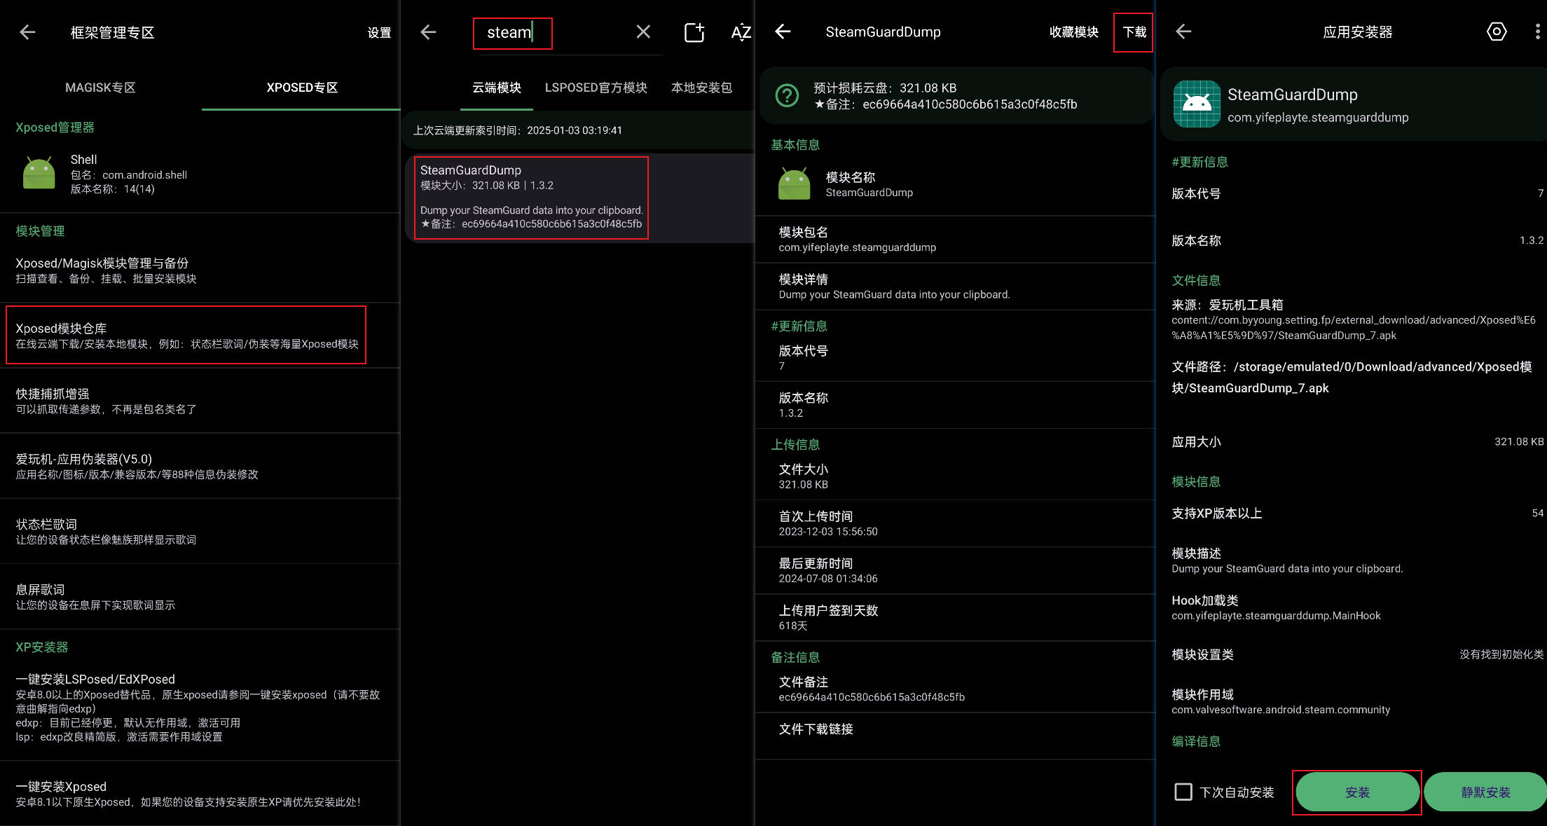The height and width of the screenshot is (826, 1547).
Task: Switch to LSPOSED官方模块 tab
Action: 596,88
